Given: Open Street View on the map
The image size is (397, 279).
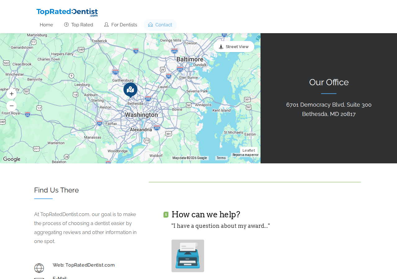Looking at the screenshot, I should click(x=234, y=46).
